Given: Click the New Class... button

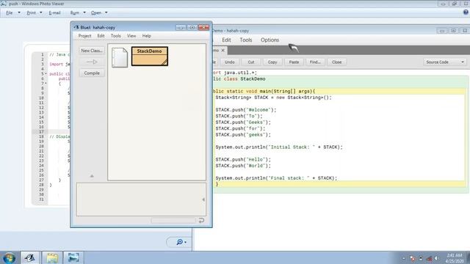Looking at the screenshot, I should (92, 51).
